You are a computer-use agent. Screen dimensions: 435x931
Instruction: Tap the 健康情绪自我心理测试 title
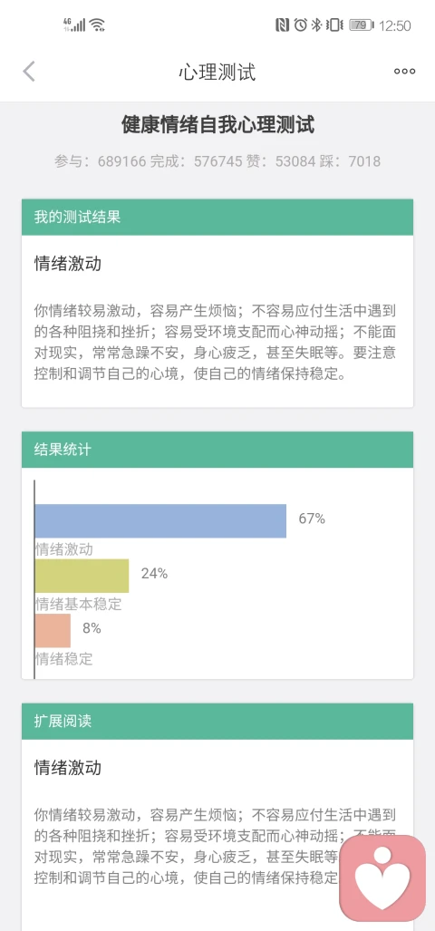click(217, 125)
